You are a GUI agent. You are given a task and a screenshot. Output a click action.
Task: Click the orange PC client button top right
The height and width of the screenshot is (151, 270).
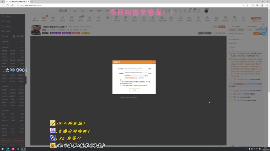256,18
